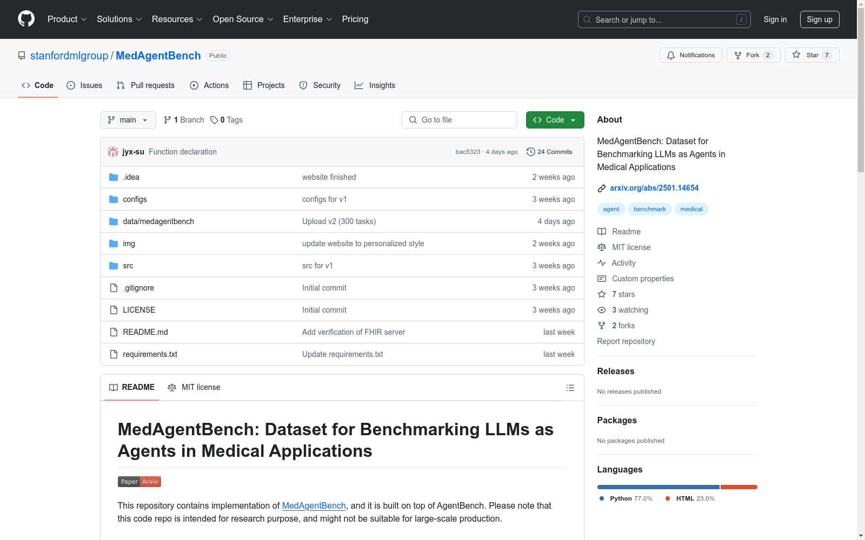The image size is (865, 540).
Task: Click the tag icon beside 0 Tags
Action: 214,120
